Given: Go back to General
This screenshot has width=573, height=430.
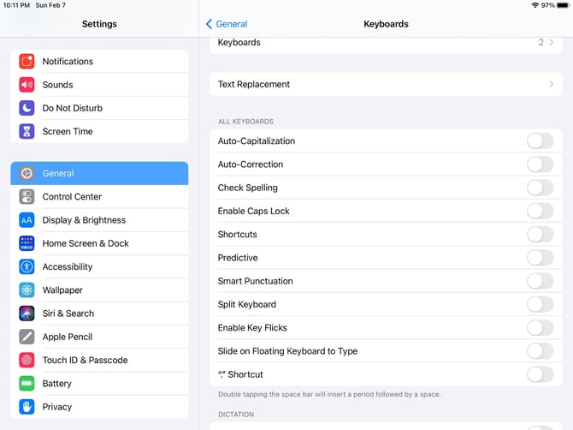Looking at the screenshot, I should point(227,24).
